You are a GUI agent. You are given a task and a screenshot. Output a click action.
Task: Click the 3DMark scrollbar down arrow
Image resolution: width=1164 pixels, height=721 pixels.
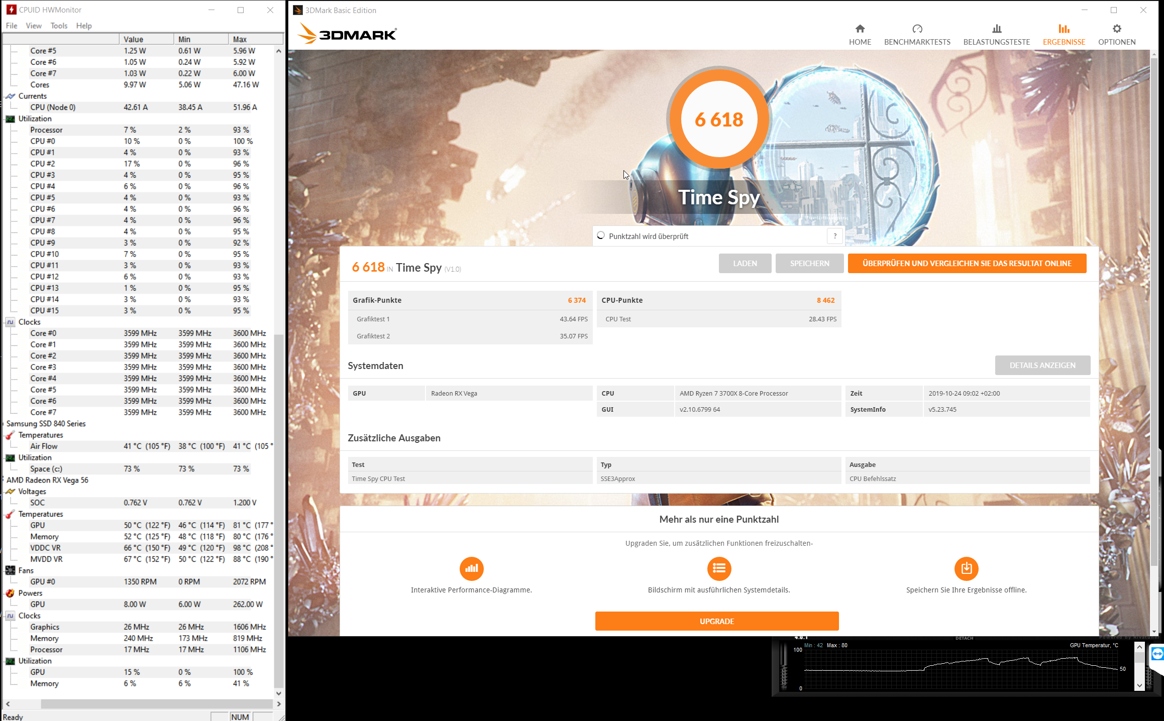pos(1154,632)
